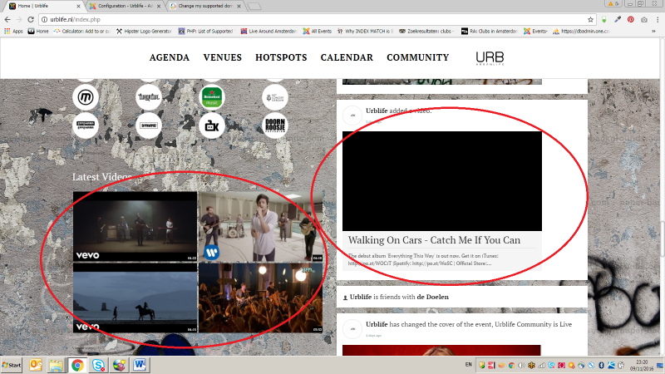The image size is (665, 374).
Task: Open the Zoekresultaten: clubs bookmark
Action: tap(427, 31)
